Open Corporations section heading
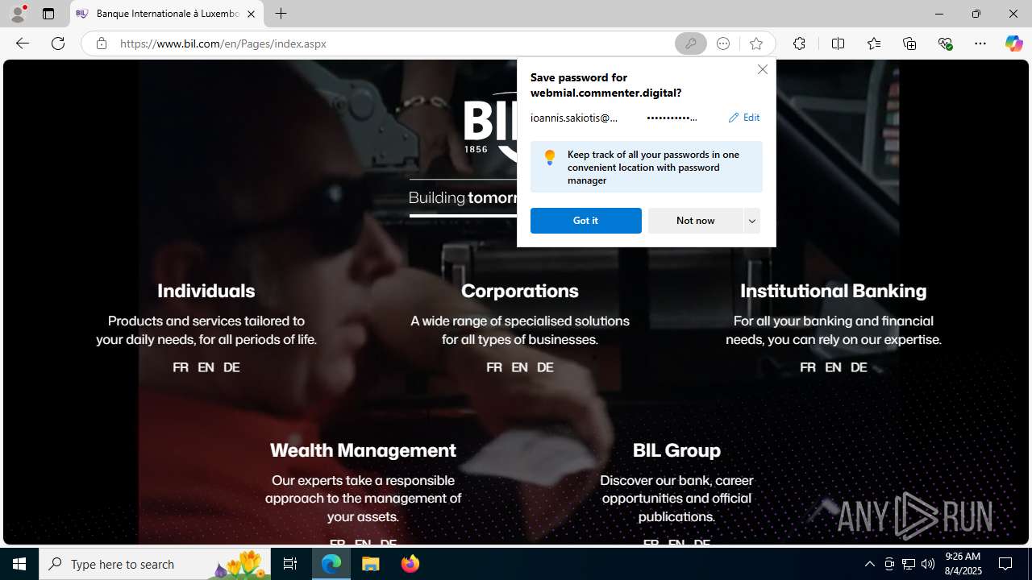Screen dimensions: 1032x580 pos(520,291)
